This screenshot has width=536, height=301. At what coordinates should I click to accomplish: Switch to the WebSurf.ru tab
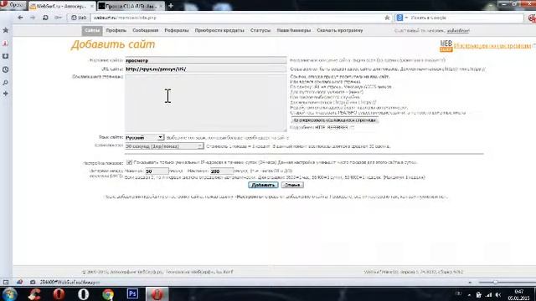pos(61,6)
